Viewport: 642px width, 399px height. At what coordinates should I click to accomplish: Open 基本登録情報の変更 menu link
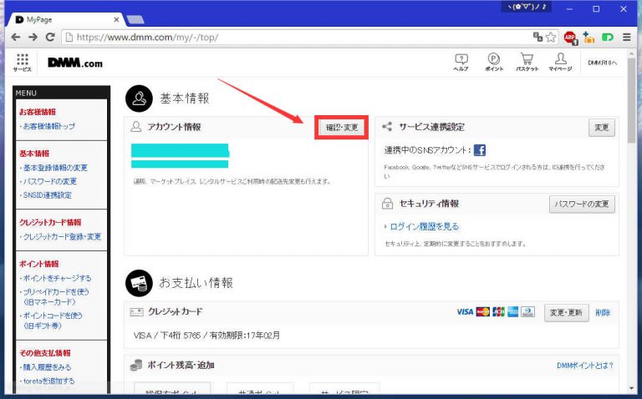coord(55,168)
